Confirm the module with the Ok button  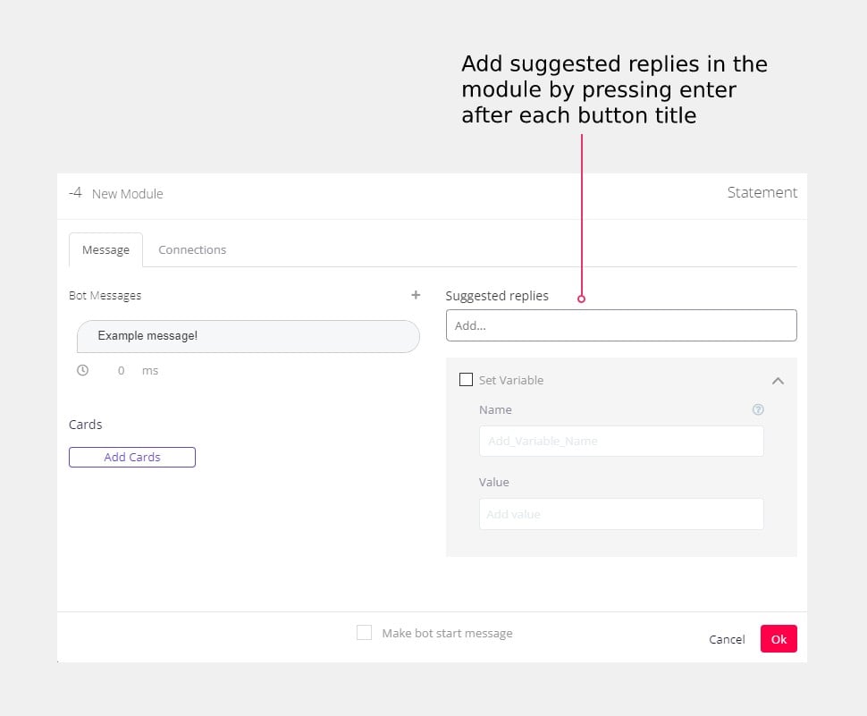point(778,638)
